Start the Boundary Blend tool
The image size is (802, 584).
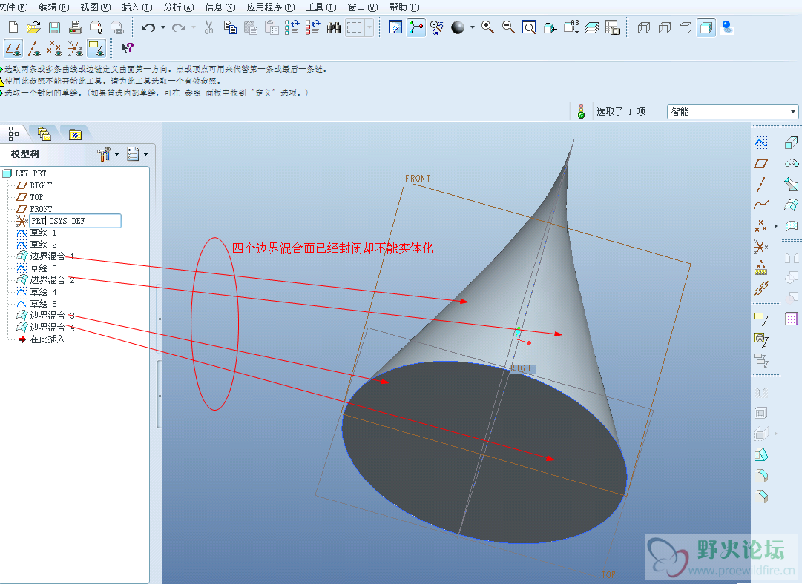point(792,205)
